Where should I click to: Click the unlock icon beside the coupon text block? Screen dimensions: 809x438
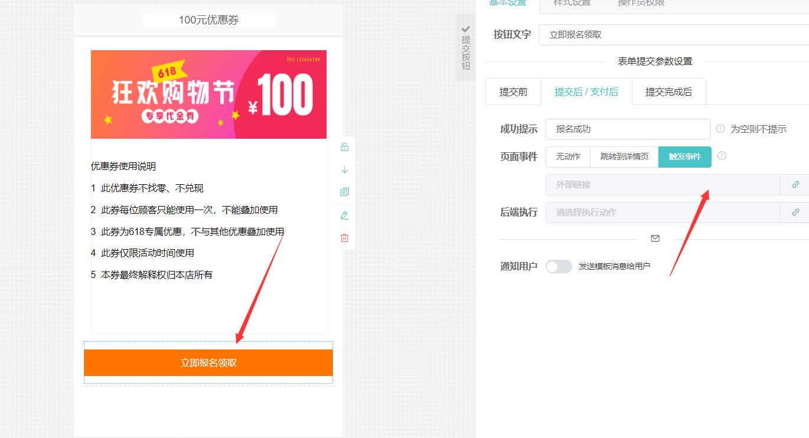click(x=345, y=148)
